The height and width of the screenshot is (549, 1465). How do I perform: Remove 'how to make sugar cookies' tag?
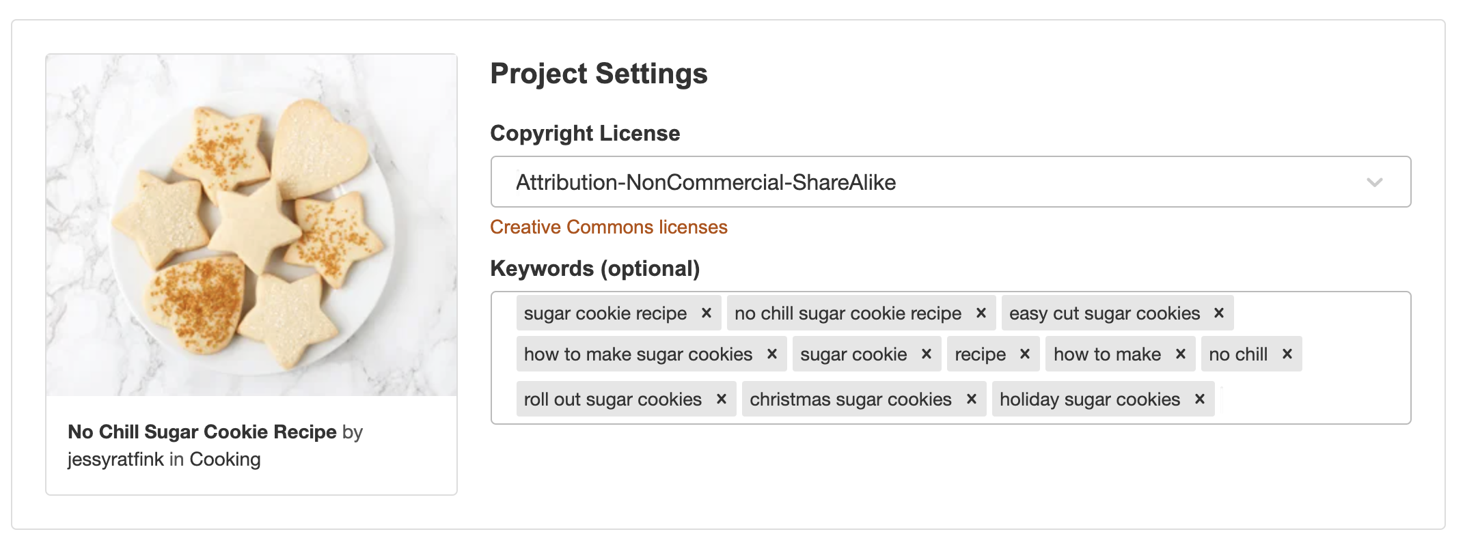[772, 354]
